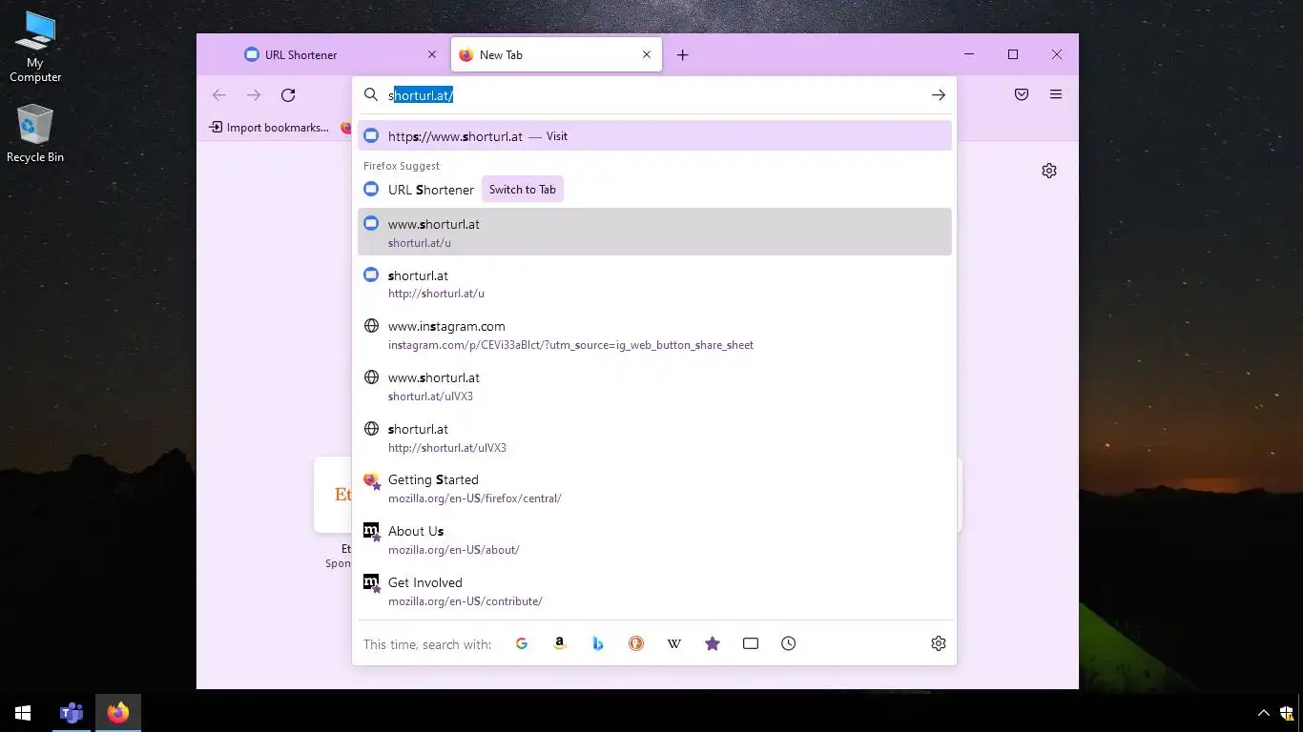1303x732 pixels.
Task: Open Recycle Bin desktop icon
Action: click(35, 134)
